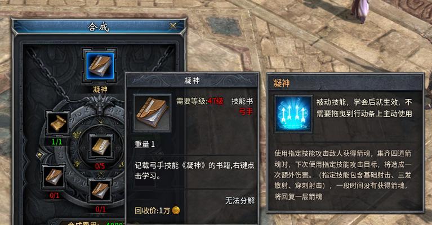Select the center book slot showing 0/5
Viewport: 432px width, 225px height.
[x=101, y=147]
